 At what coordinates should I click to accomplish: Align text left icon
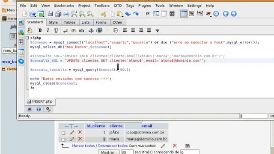125,30
